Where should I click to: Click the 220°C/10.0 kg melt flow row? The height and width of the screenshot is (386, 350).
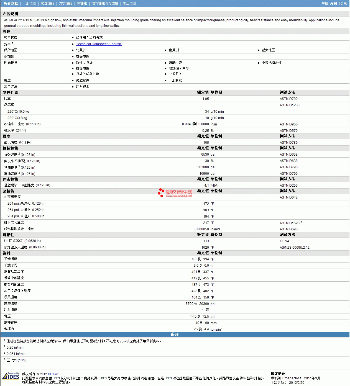pos(175,112)
